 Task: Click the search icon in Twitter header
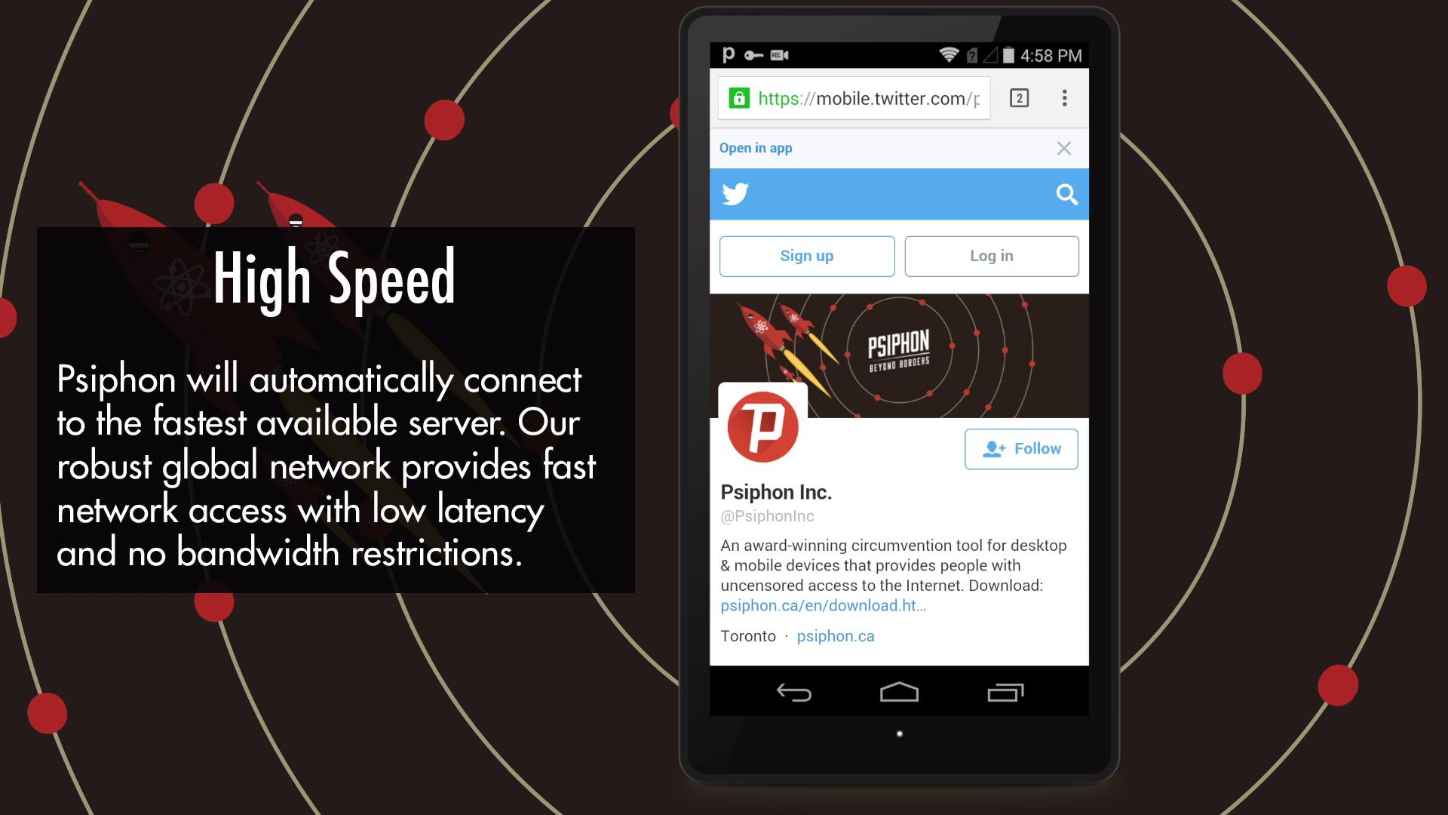1067,194
